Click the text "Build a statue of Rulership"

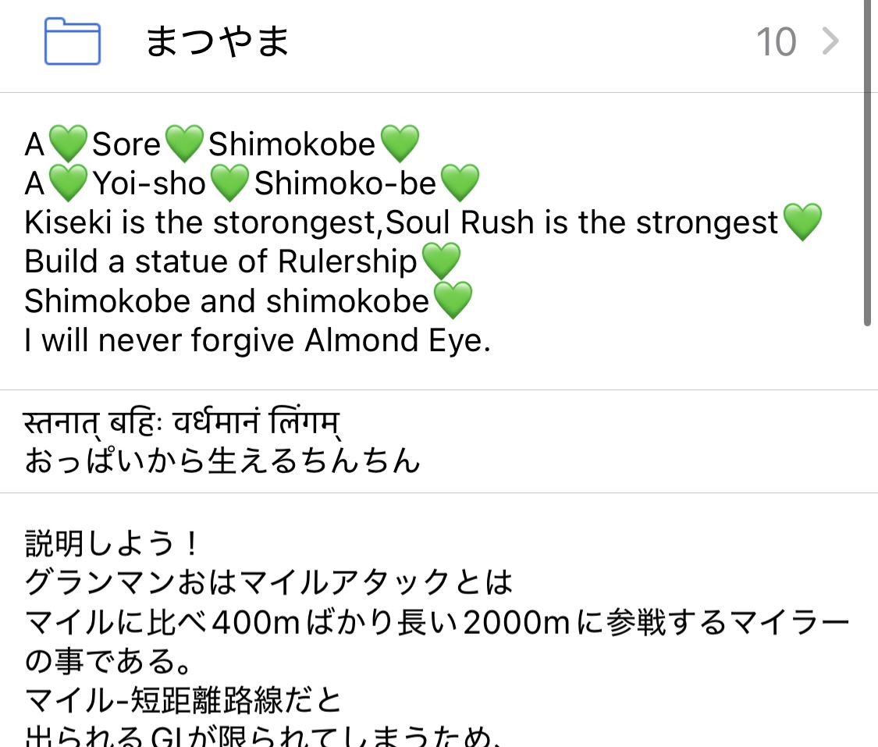click(221, 262)
